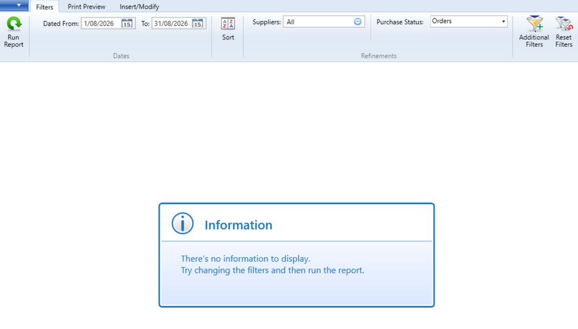Click the Suppliers field showing All
Viewport: 578px width, 329px height.
pyautogui.click(x=318, y=22)
